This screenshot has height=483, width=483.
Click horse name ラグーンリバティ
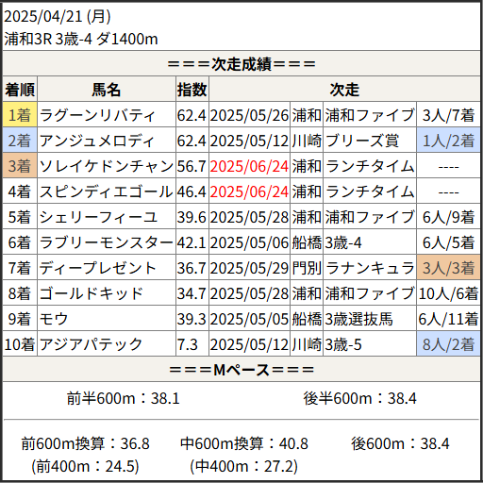pos(97,115)
